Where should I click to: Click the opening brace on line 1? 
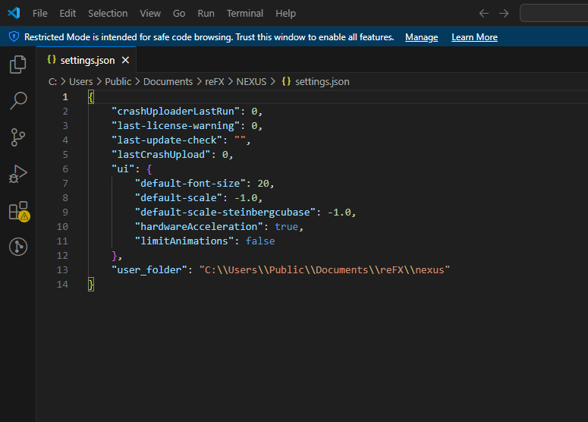click(x=91, y=97)
